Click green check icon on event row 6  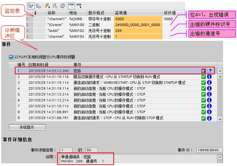click(203, 100)
